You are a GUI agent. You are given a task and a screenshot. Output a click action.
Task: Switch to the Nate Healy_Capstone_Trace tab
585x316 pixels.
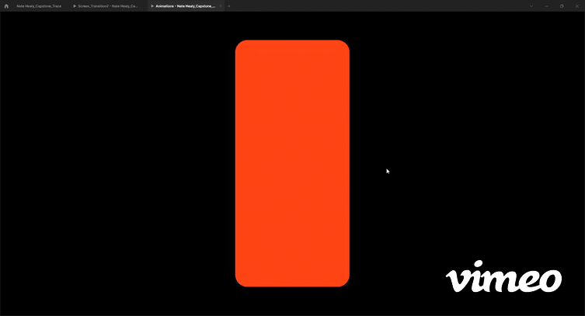[x=39, y=6]
